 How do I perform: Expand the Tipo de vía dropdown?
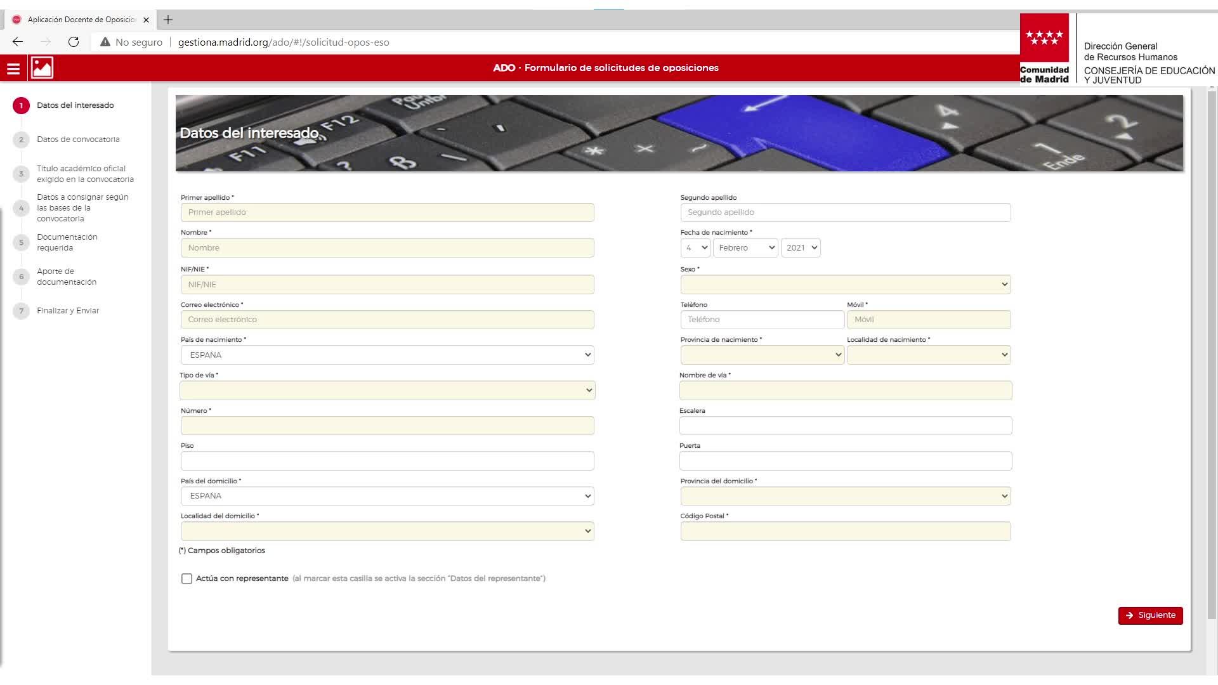[x=387, y=390]
